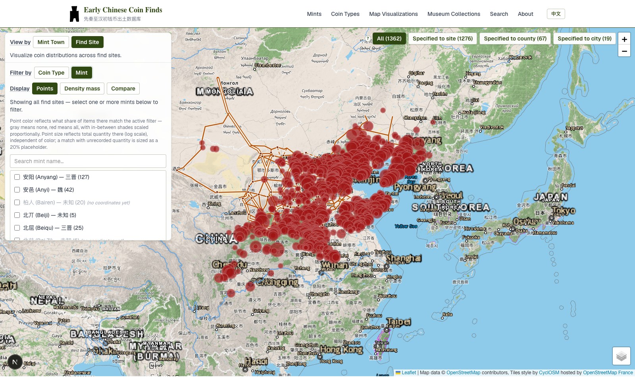Click the Early Chinese Coin Finds logo icon

[x=74, y=14]
